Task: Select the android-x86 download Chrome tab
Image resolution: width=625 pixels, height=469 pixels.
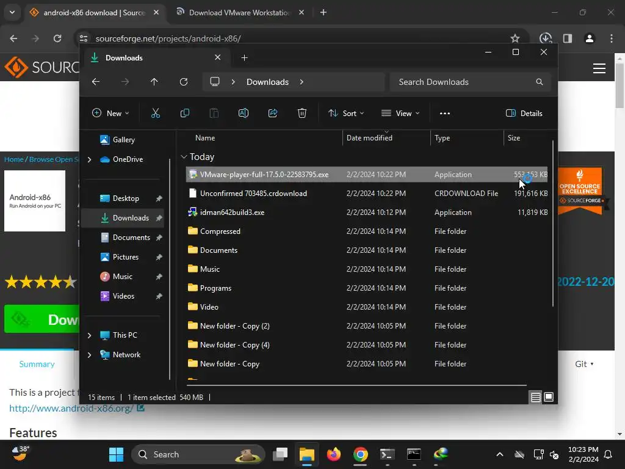Action: [x=94, y=12]
